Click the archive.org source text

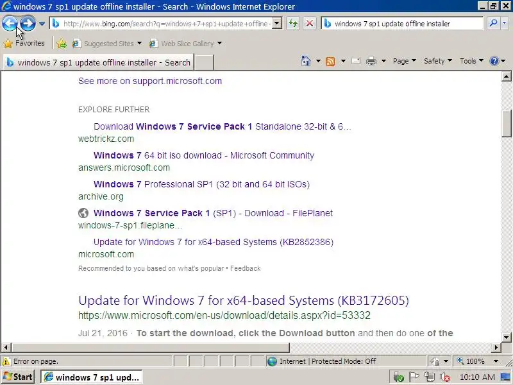[101, 196]
